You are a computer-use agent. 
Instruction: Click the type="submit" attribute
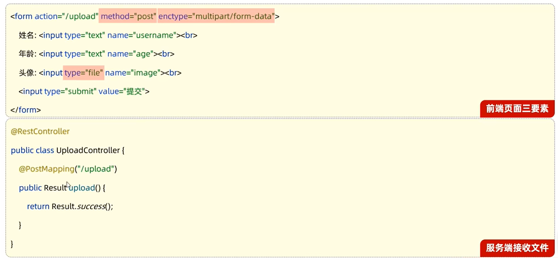(x=70, y=92)
